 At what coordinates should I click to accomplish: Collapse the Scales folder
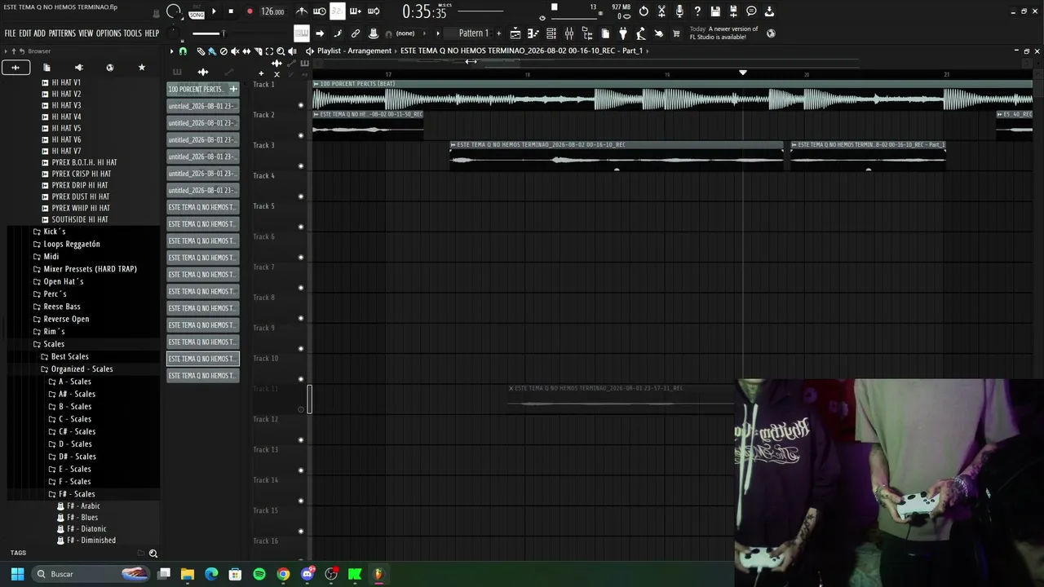(54, 344)
